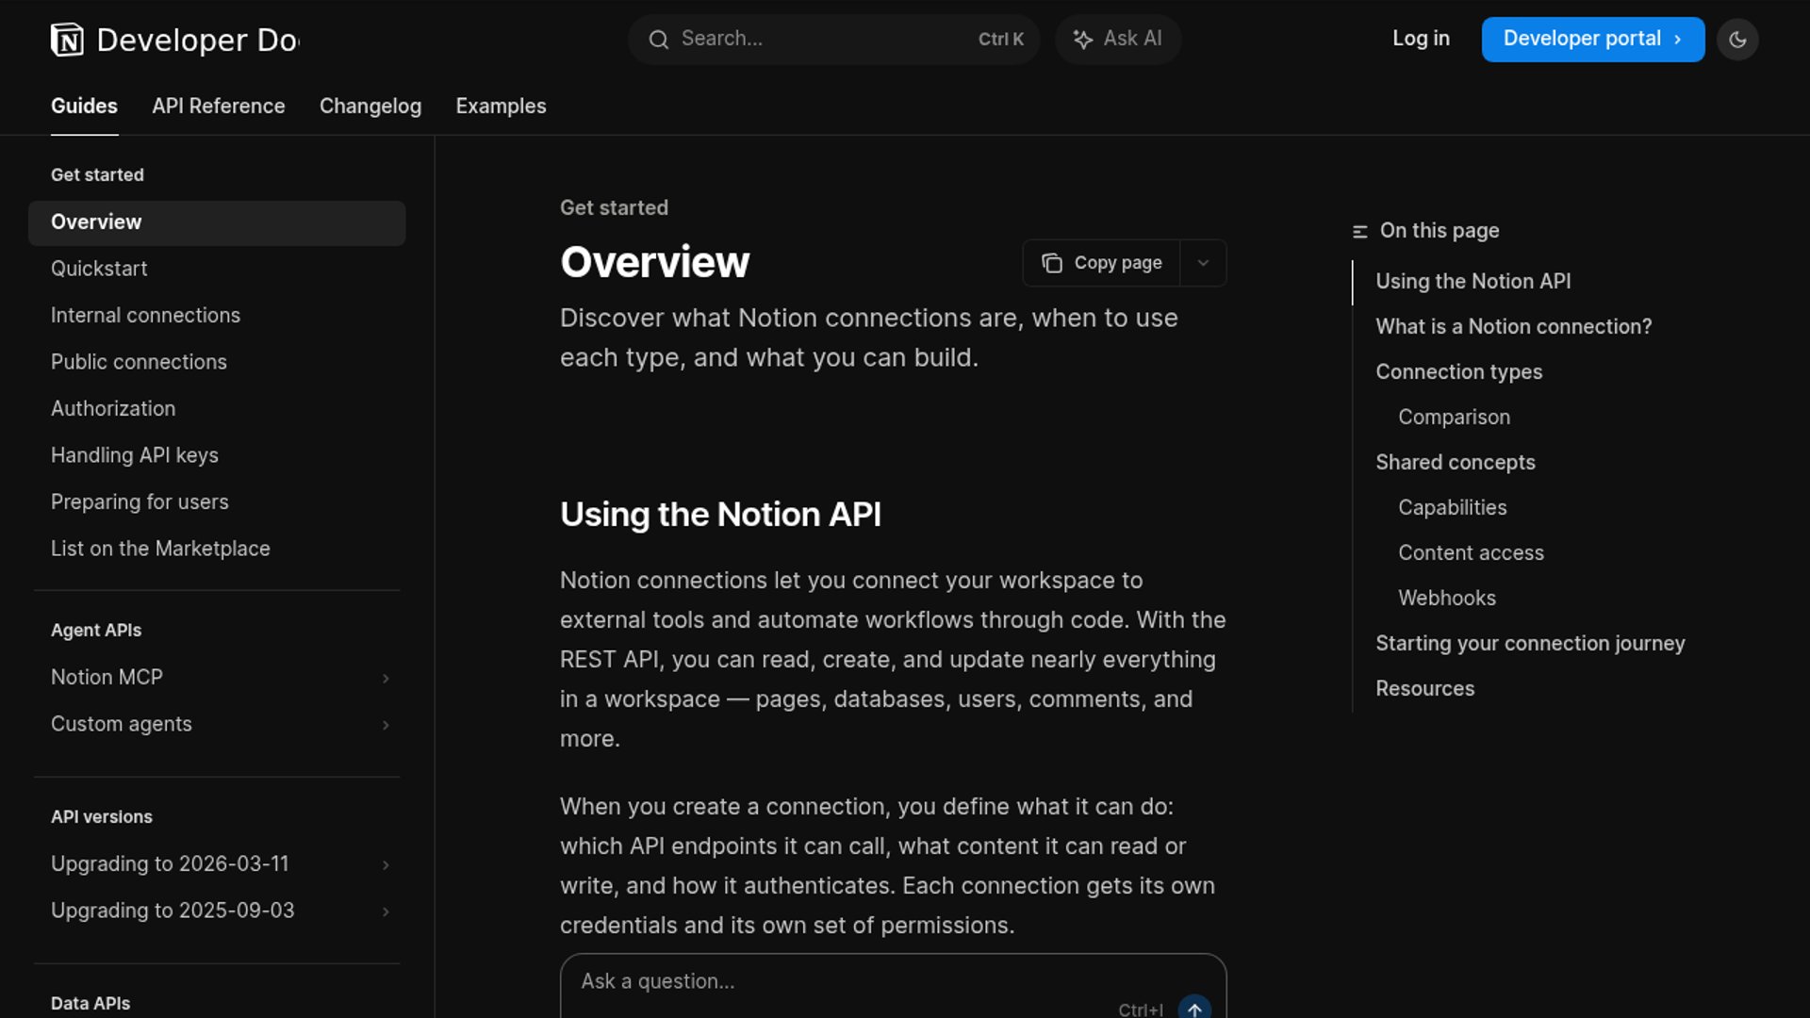This screenshot has height=1018, width=1810.
Task: Select Overview in the sidebar
Action: (217, 222)
